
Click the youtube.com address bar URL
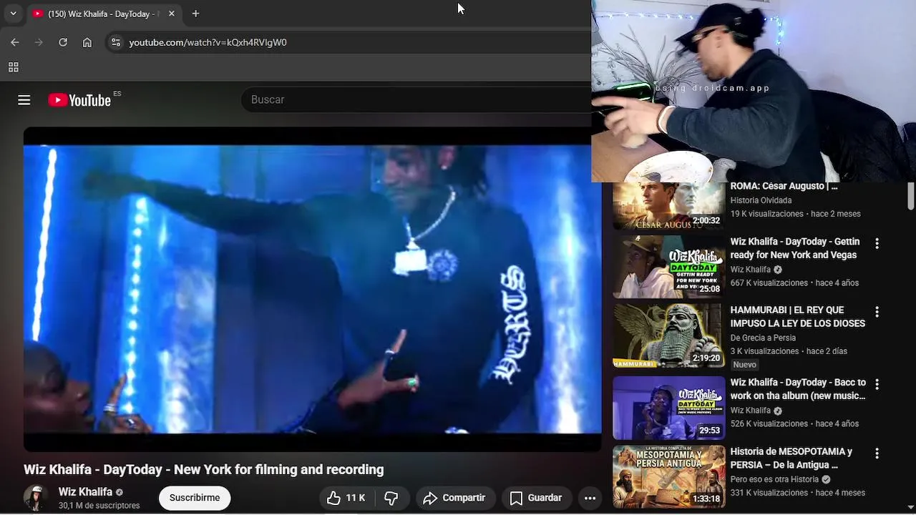point(208,42)
